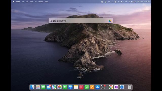Open the Edit menu
Viewport: 162px width, 91px height.
pyautogui.click(x=27, y=2)
